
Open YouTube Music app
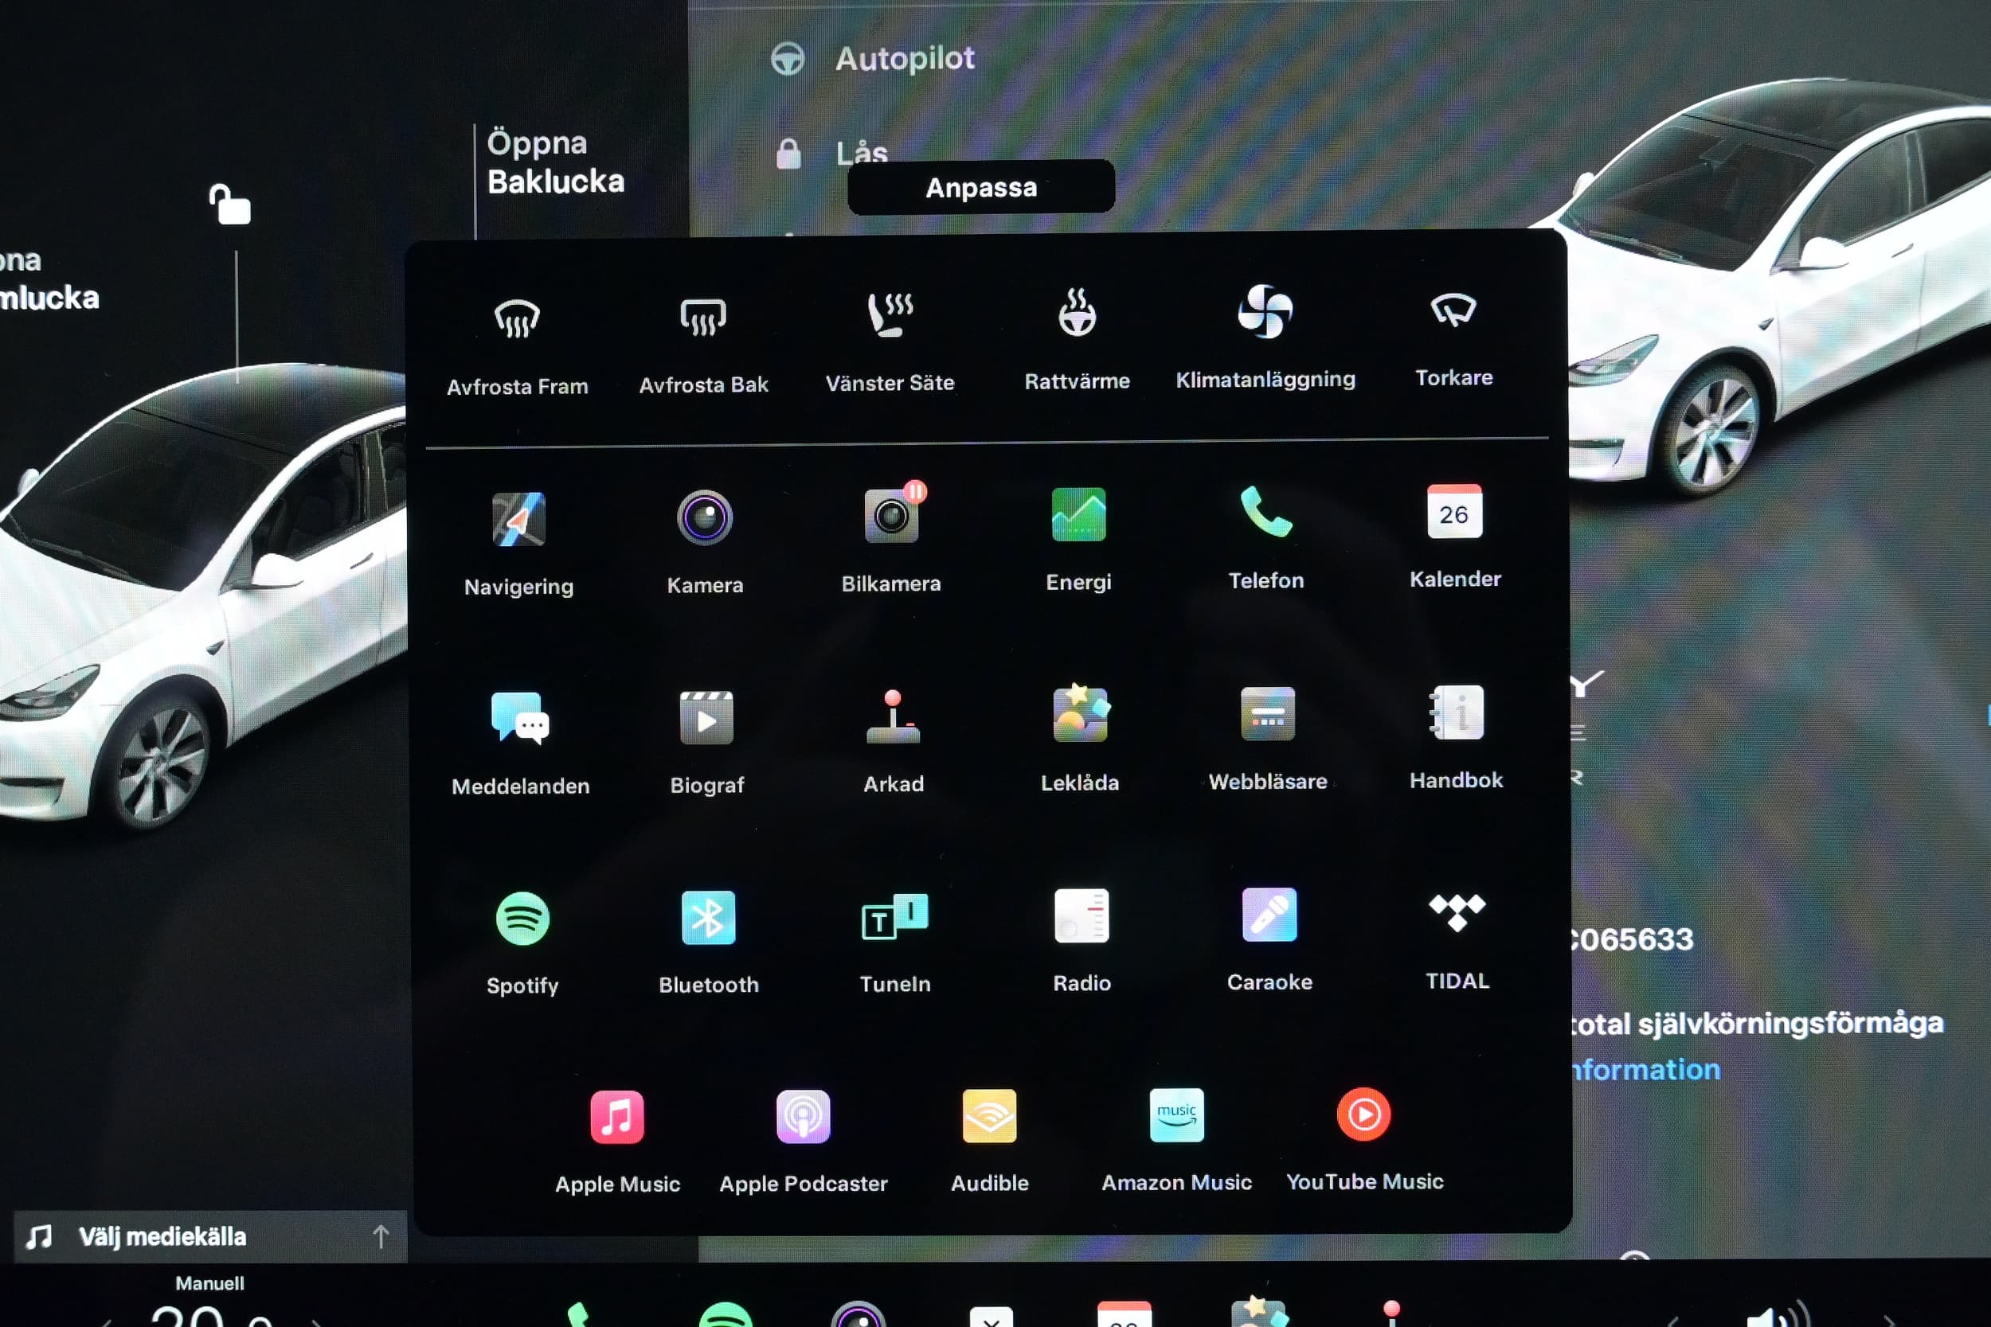(1364, 1138)
